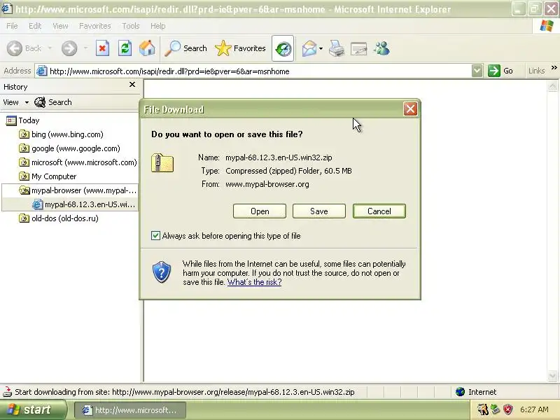Open the File menu
Image resolution: width=560 pixels, height=420 pixels.
coord(12,26)
